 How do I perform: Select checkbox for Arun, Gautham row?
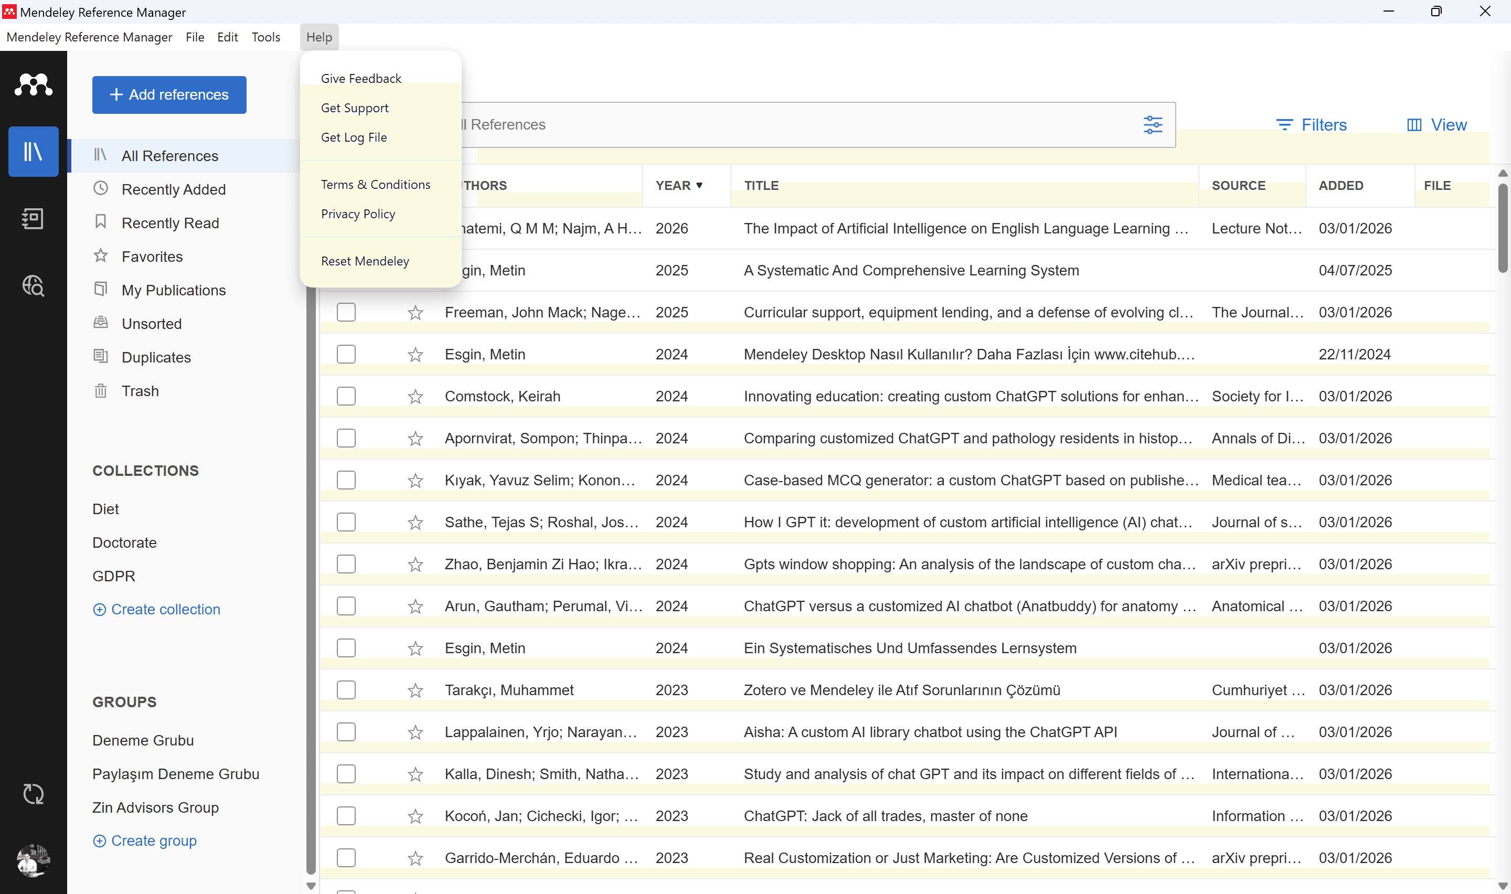tap(346, 606)
